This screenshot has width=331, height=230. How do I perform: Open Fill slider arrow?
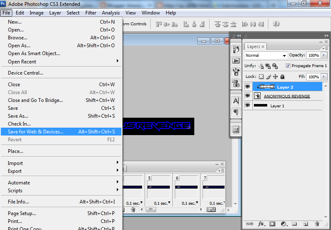pos(324,77)
